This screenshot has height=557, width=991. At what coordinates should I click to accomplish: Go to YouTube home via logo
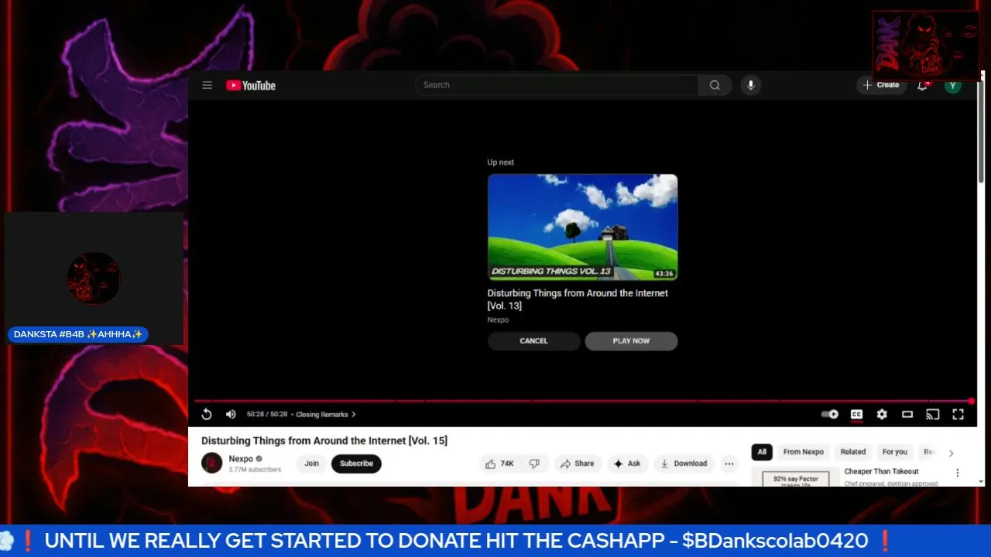click(251, 85)
